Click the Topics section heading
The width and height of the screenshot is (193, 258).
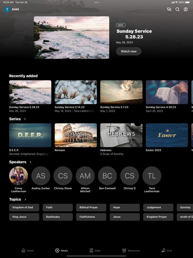(x=15, y=199)
